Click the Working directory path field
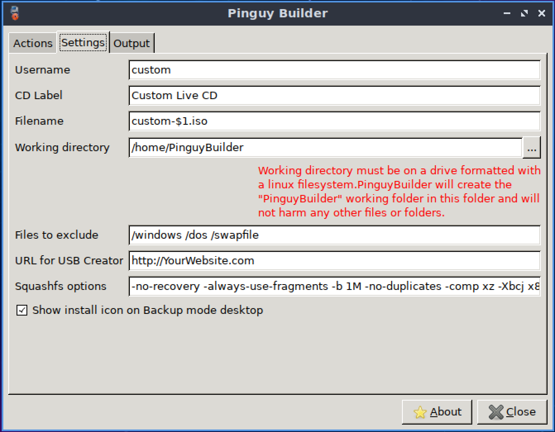The image size is (555, 432). pyautogui.click(x=325, y=147)
